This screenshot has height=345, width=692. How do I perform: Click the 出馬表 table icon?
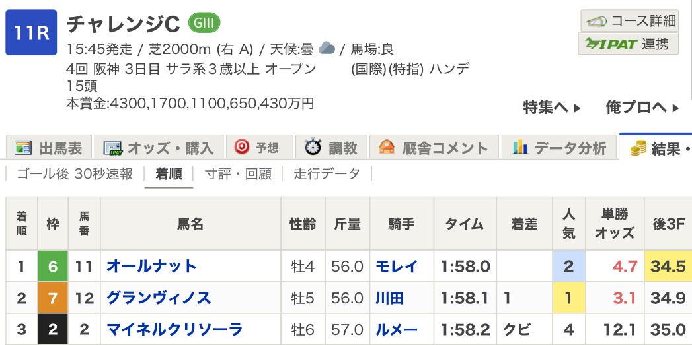(x=23, y=148)
